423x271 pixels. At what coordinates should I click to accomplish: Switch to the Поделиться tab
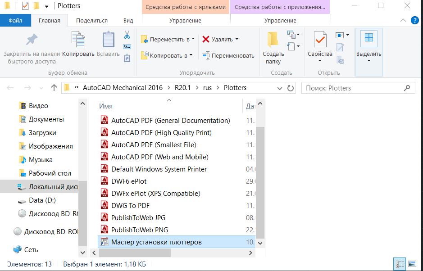click(92, 21)
